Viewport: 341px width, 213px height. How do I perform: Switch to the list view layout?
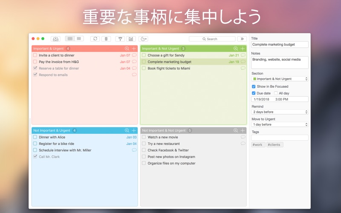[79, 39]
